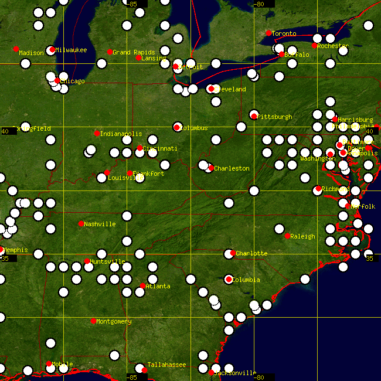
Task: Select the Mobile city marker
Action: pos(49,363)
